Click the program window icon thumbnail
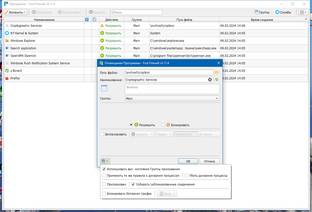 click(104, 88)
